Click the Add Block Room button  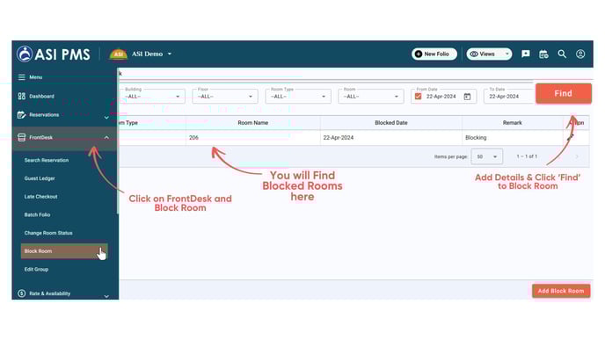pos(561,291)
